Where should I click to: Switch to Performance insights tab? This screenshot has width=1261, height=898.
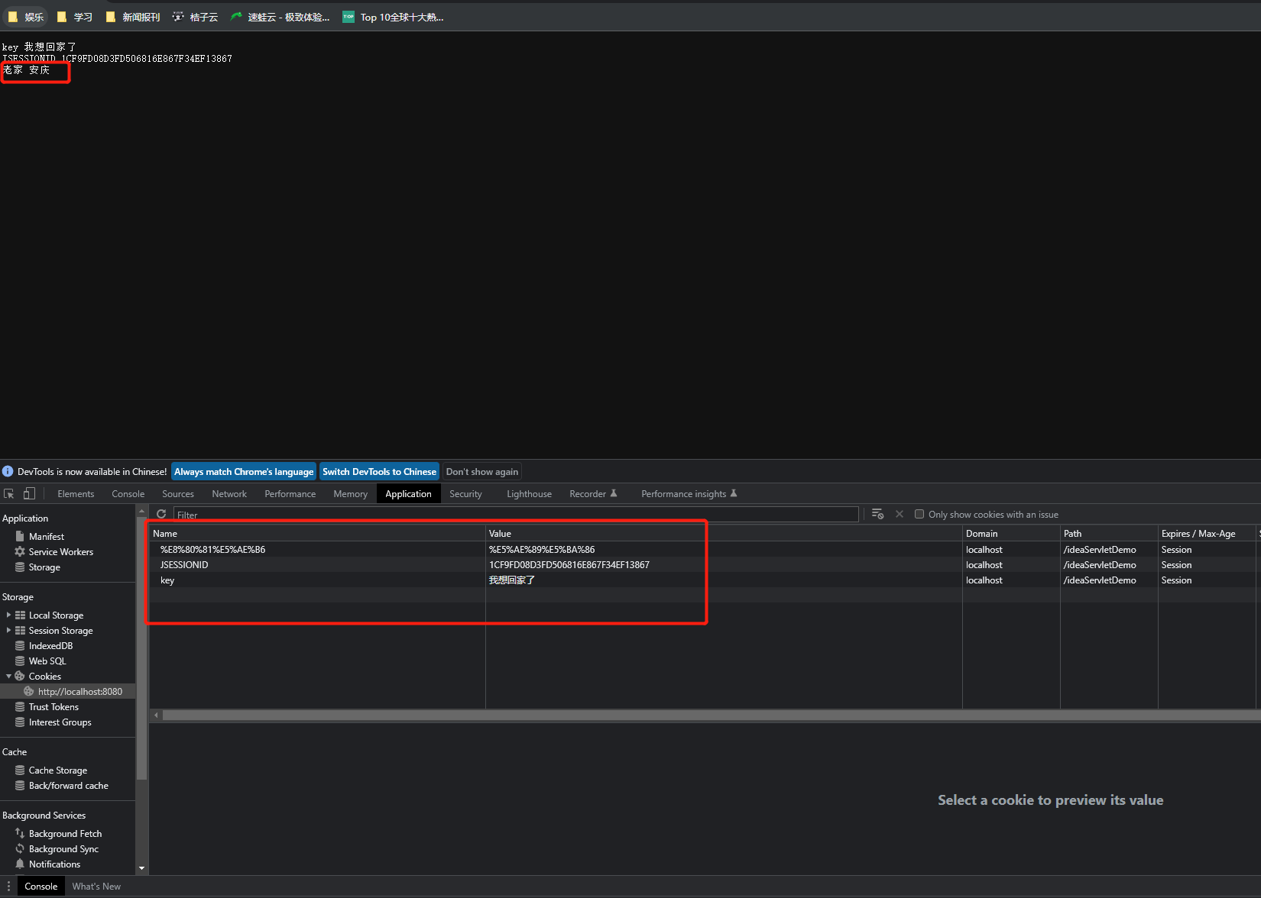pyautogui.click(x=689, y=494)
